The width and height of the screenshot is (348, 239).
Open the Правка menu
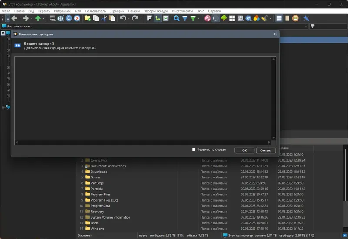(19, 11)
